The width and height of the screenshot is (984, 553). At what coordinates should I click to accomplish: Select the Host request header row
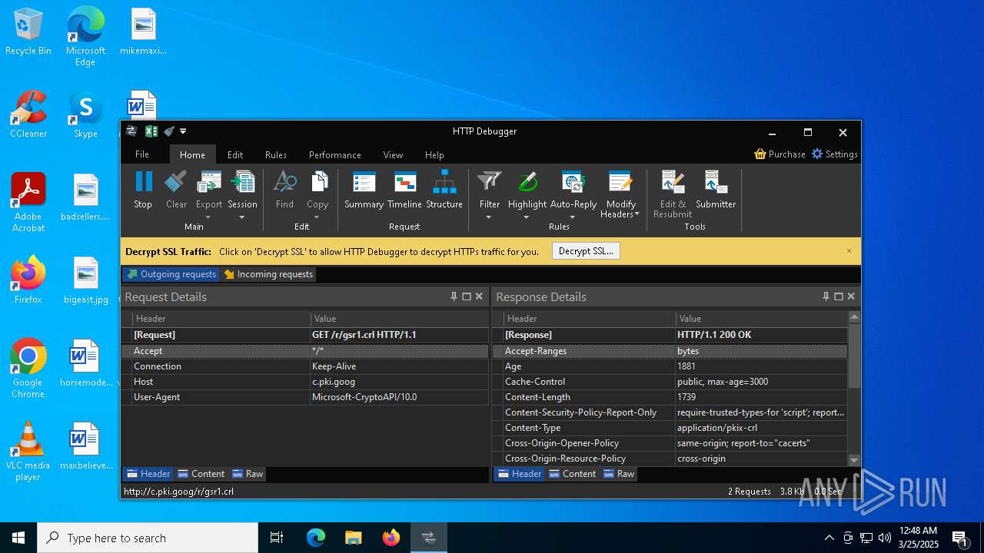click(305, 382)
